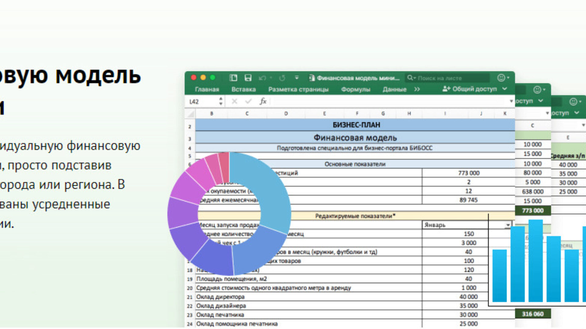
Task: Click the formula cancel X icon
Action: [234, 101]
